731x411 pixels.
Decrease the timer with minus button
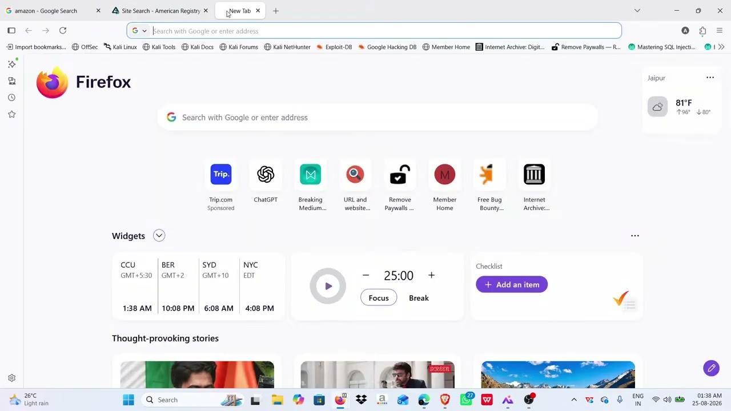[x=365, y=275]
